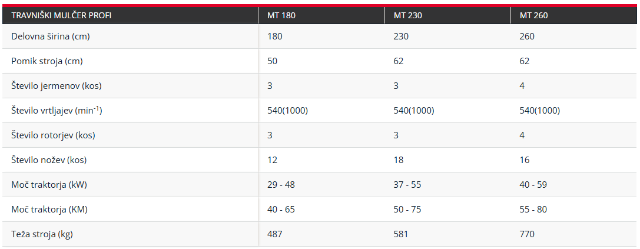Click the Število vrtljajev row label
The height and width of the screenshot is (249, 640).
point(57,110)
